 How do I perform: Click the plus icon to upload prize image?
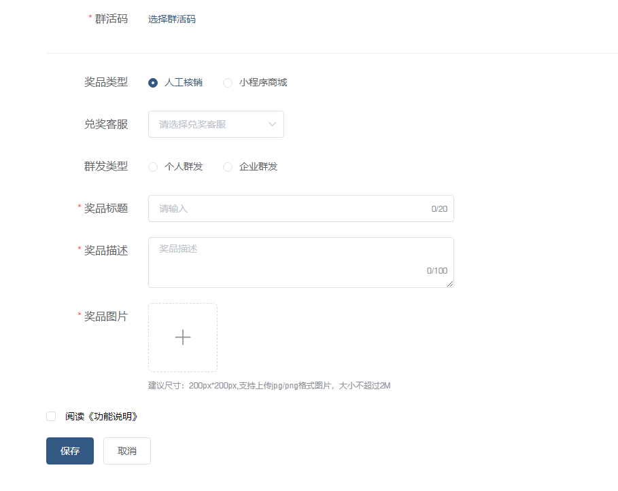[183, 338]
